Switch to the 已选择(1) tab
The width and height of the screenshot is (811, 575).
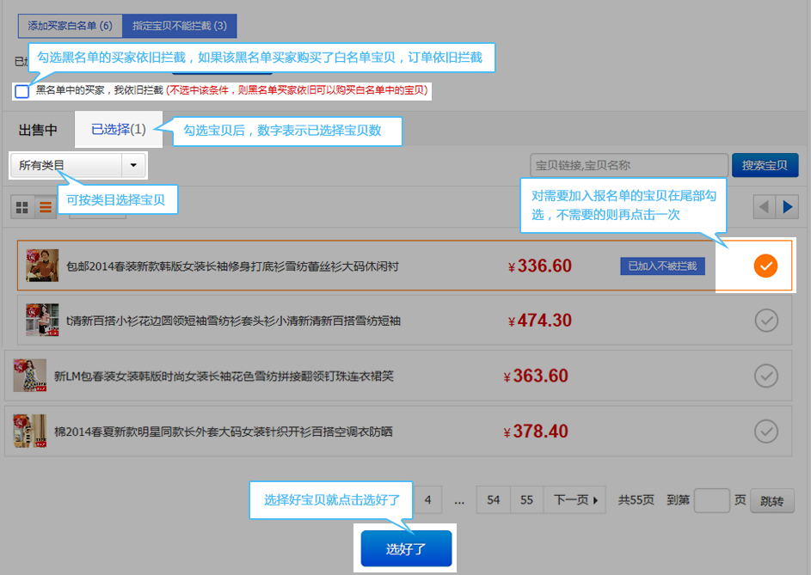coord(119,129)
